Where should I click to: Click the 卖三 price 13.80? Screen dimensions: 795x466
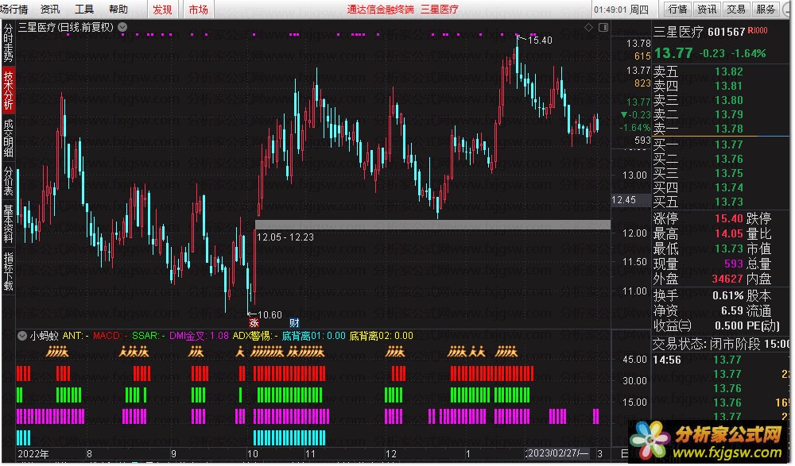(x=728, y=100)
